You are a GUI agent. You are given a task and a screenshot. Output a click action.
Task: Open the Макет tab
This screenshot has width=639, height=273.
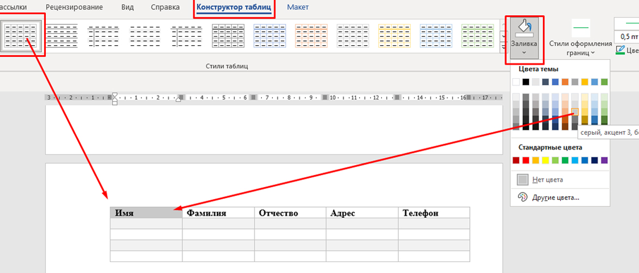point(298,8)
